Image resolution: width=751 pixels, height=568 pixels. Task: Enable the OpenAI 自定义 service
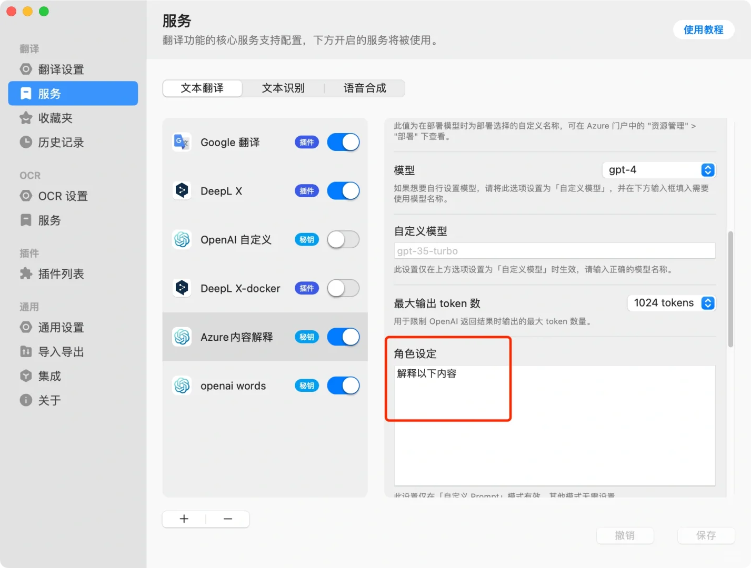tap(343, 239)
